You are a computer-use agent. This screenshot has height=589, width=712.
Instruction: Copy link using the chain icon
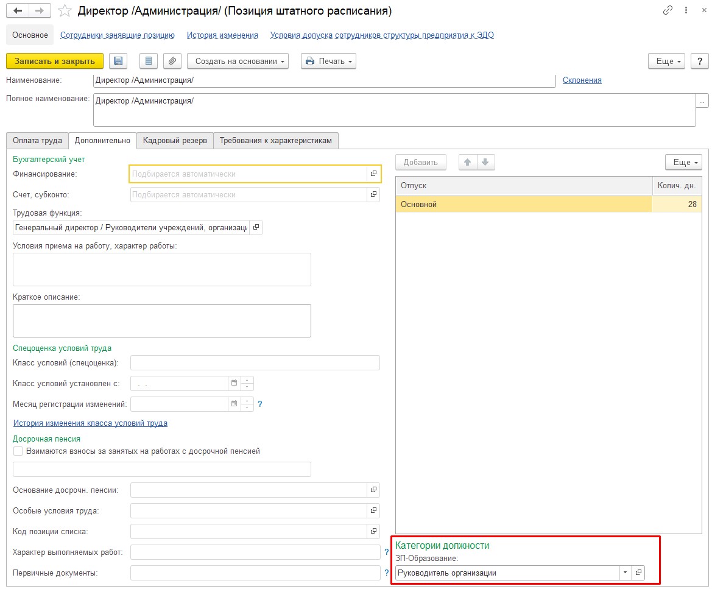pyautogui.click(x=668, y=11)
